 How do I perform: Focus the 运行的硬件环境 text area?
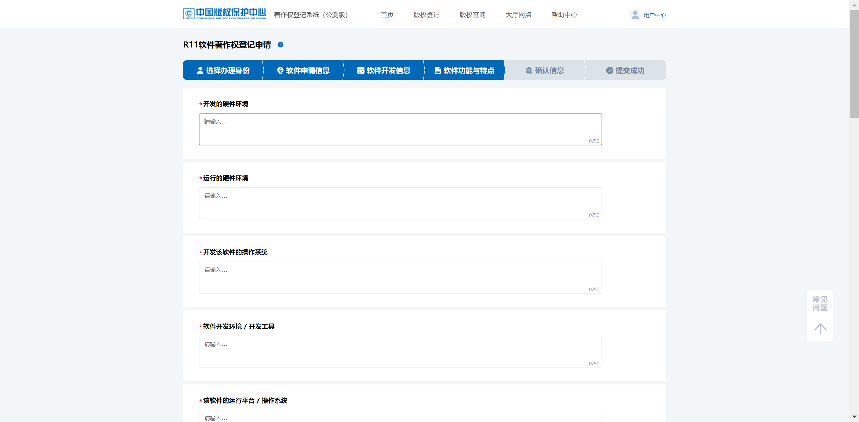pyautogui.click(x=400, y=203)
